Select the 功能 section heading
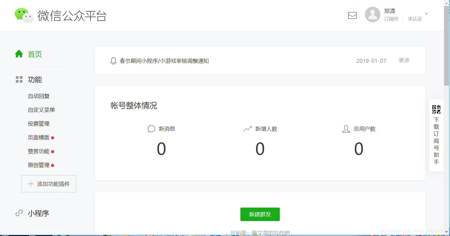The height and width of the screenshot is (236, 450). point(35,80)
